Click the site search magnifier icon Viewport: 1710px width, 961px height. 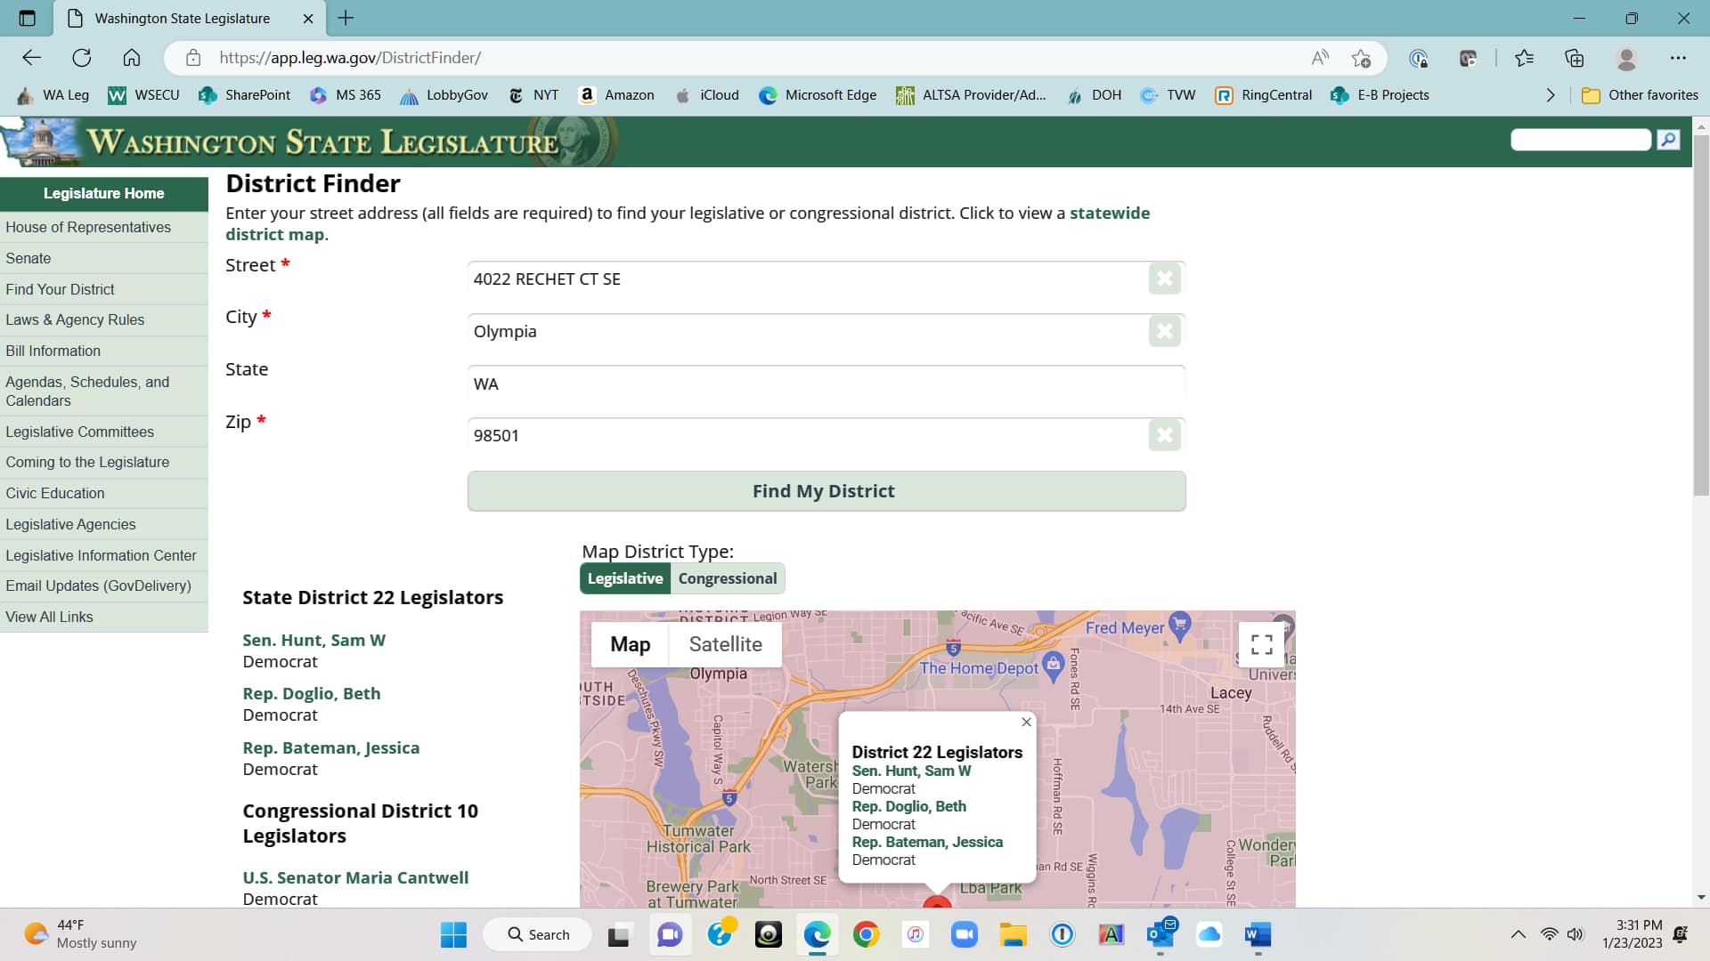click(1668, 139)
